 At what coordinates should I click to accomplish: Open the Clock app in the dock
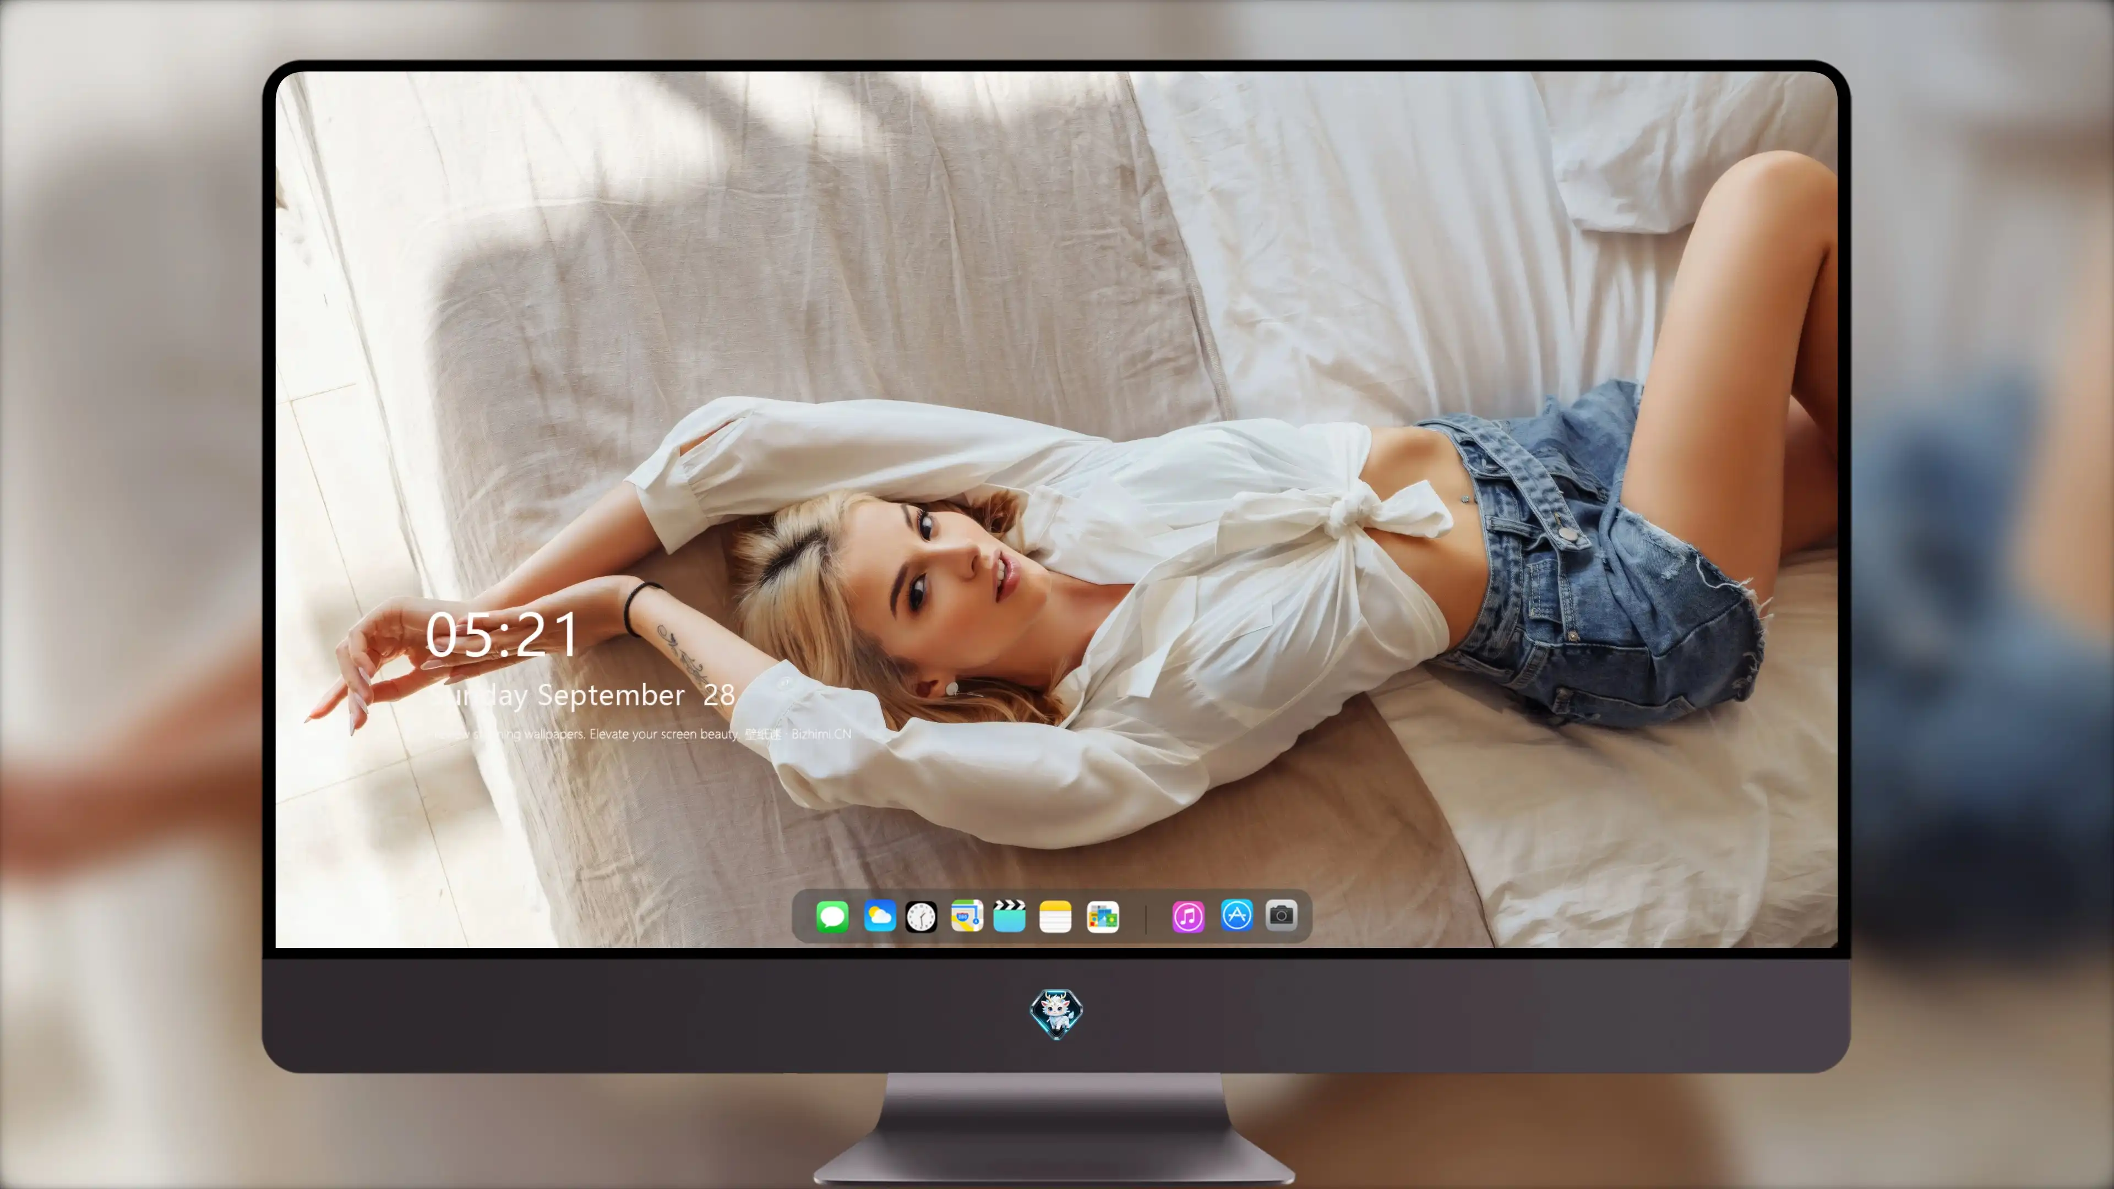point(921,917)
